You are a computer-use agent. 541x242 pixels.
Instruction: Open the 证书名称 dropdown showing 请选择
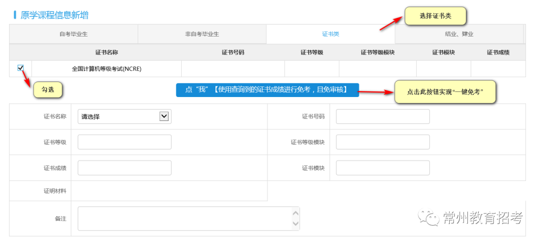(x=125, y=116)
